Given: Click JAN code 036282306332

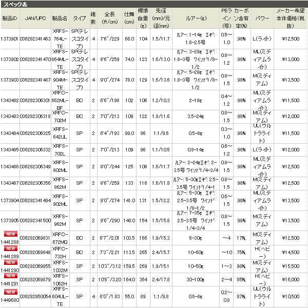Looking at the screenshot, I should 35,150.
